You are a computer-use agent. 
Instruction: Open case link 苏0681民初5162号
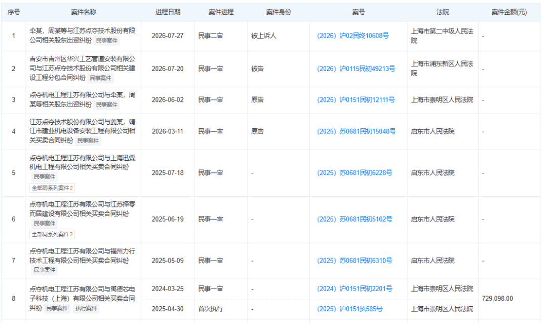[355, 219]
